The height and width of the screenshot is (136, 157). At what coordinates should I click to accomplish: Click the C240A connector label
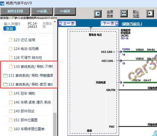click(x=126, y=49)
